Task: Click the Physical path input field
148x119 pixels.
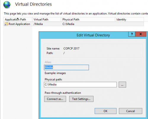Action: click(x=80, y=85)
